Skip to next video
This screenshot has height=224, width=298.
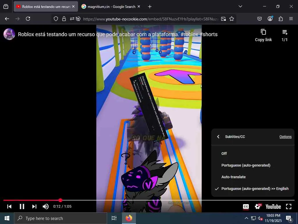point(34,206)
